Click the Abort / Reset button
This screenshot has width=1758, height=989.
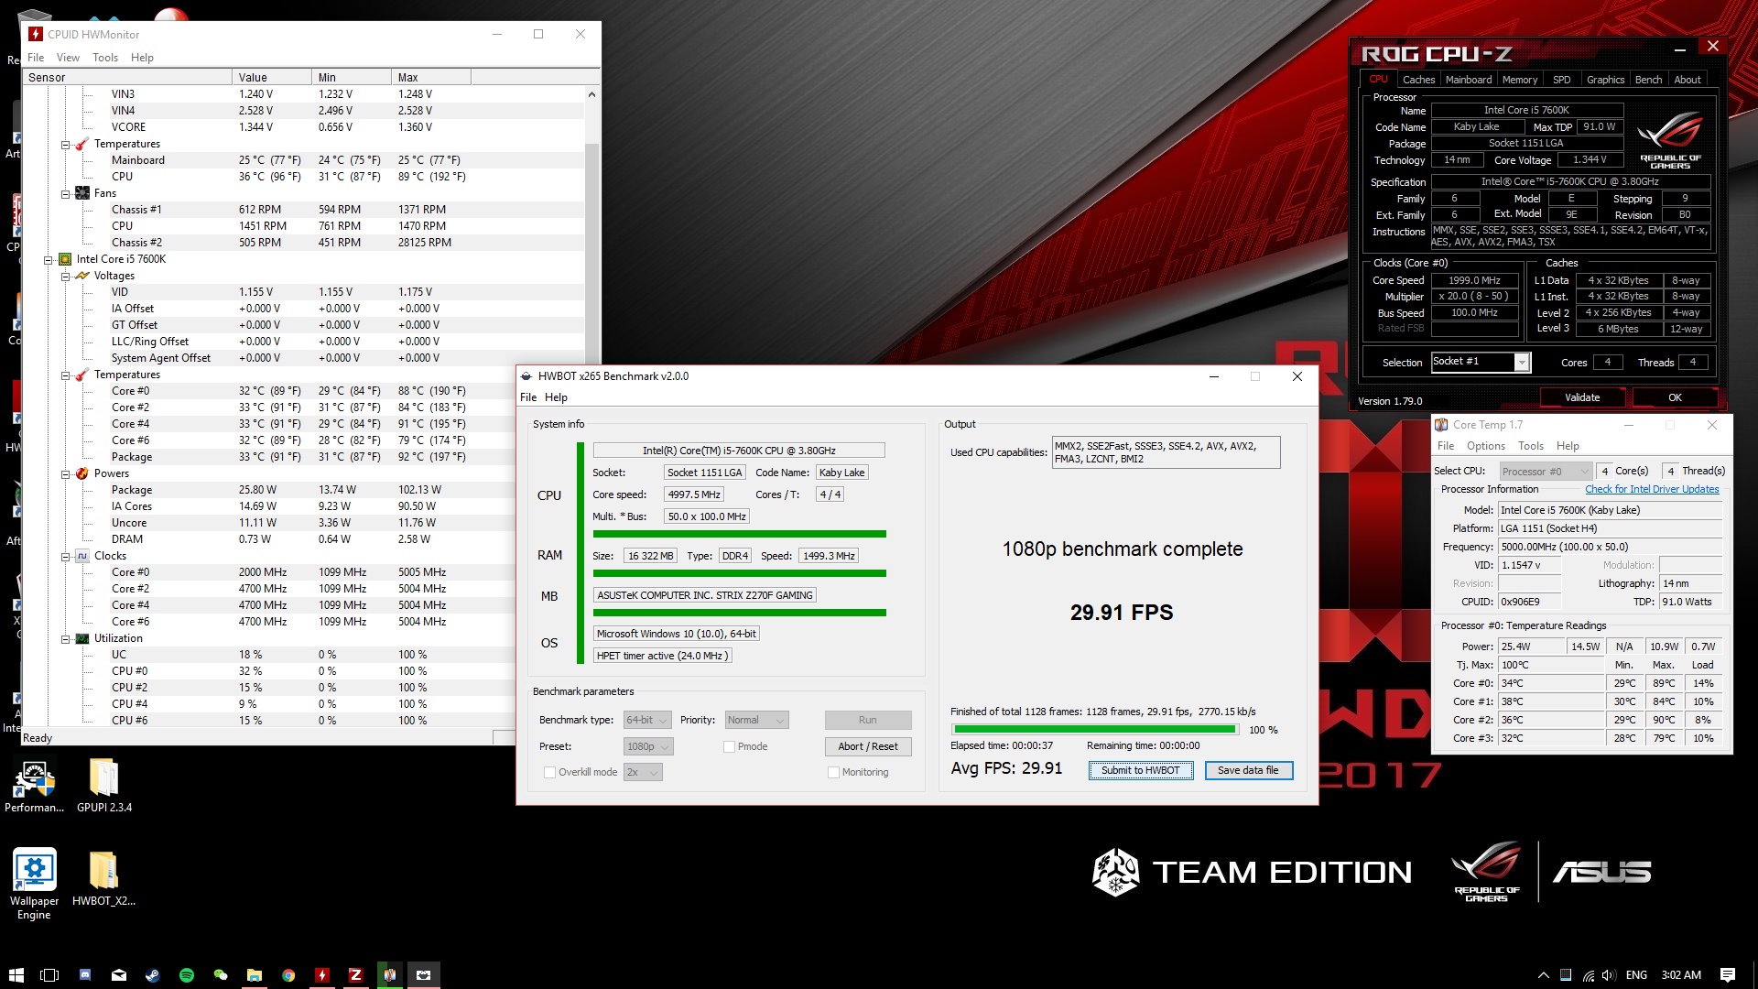click(x=868, y=746)
